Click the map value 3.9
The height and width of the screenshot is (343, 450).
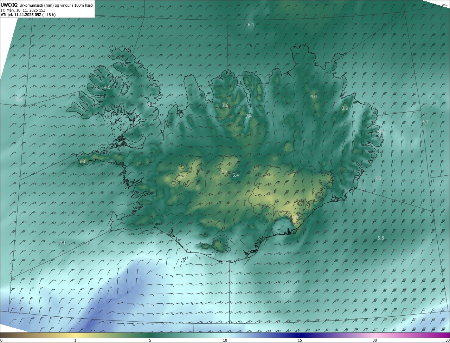tap(345, 108)
